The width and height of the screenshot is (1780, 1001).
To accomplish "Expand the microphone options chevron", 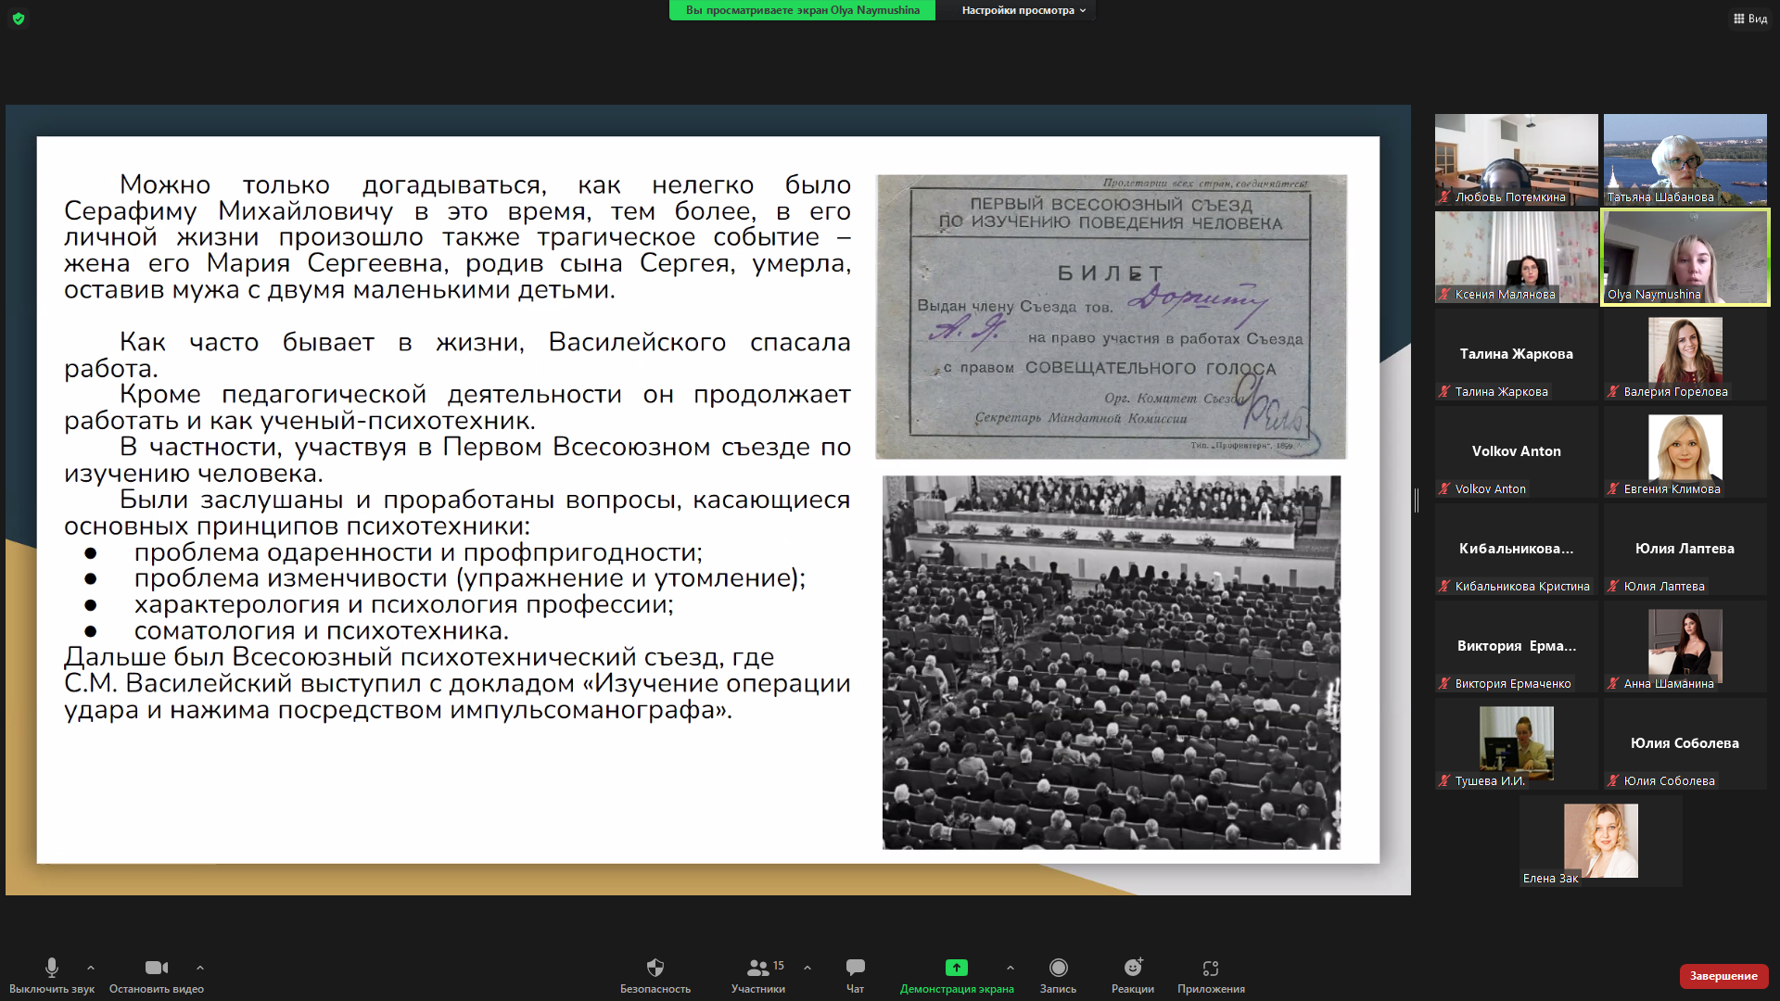I will coord(90,968).
